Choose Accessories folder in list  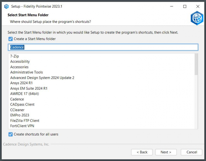(19, 67)
